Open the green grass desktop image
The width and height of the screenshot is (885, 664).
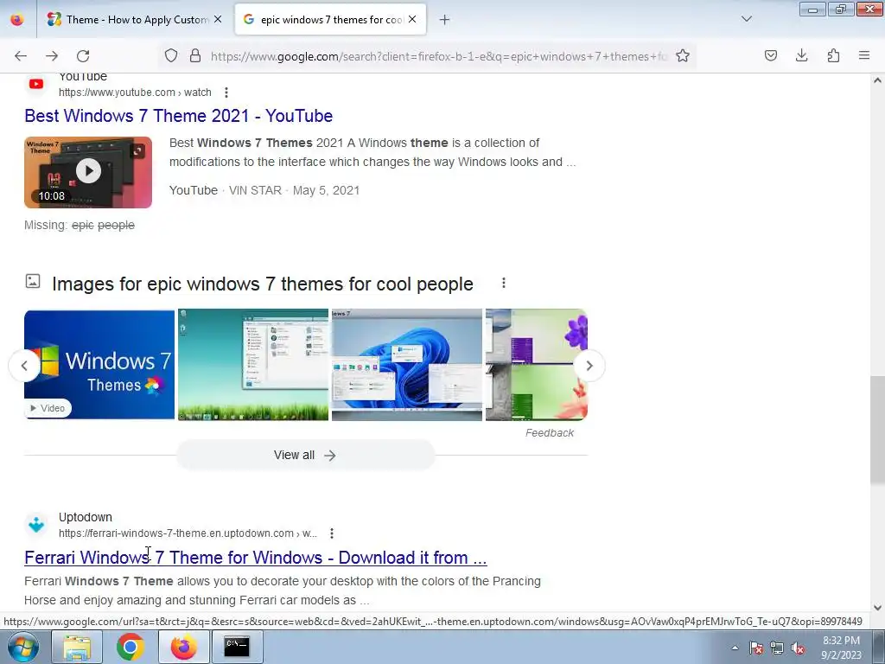(253, 365)
